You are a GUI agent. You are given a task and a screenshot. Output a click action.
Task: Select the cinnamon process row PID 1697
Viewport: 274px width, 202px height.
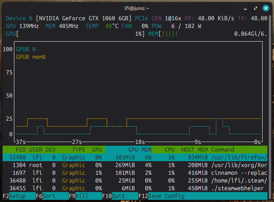click(x=135, y=173)
